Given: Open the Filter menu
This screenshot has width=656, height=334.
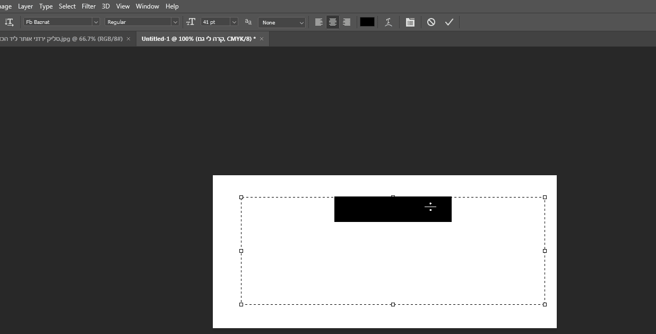Looking at the screenshot, I should tap(89, 6).
